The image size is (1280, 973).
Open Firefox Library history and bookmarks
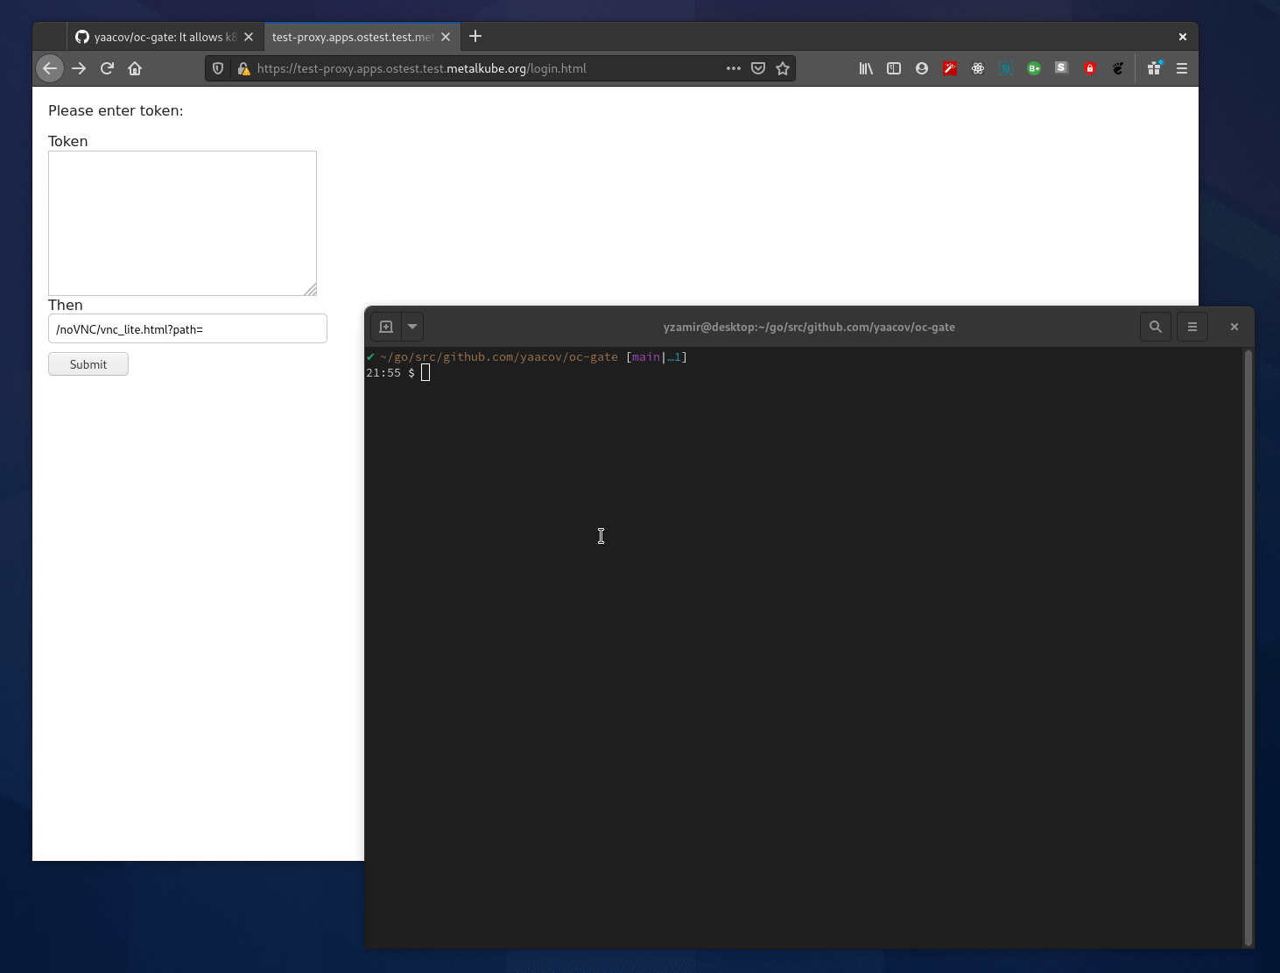866,68
